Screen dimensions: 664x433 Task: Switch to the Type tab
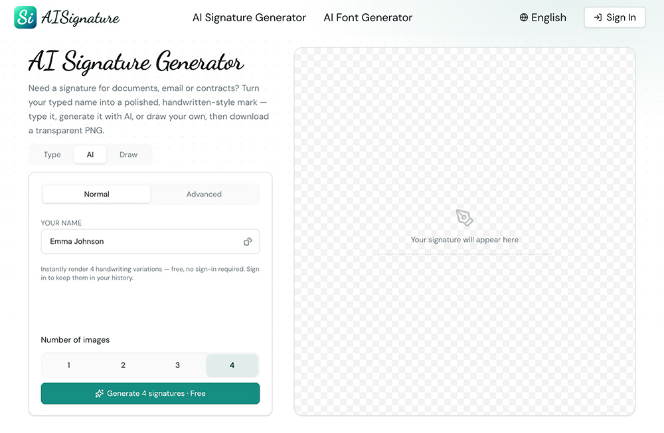click(52, 155)
